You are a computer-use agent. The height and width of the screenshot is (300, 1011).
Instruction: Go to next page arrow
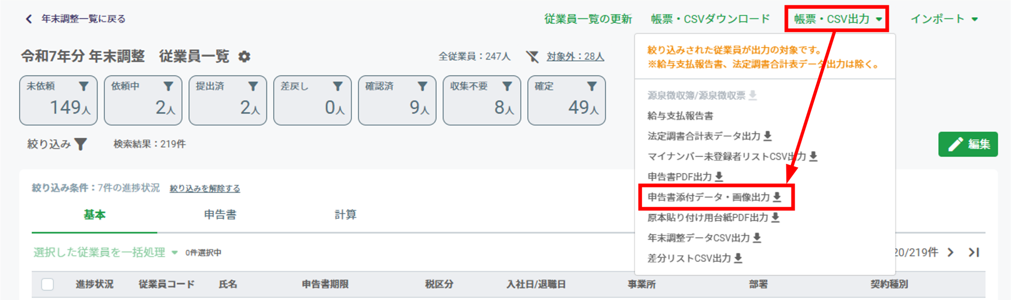(951, 252)
